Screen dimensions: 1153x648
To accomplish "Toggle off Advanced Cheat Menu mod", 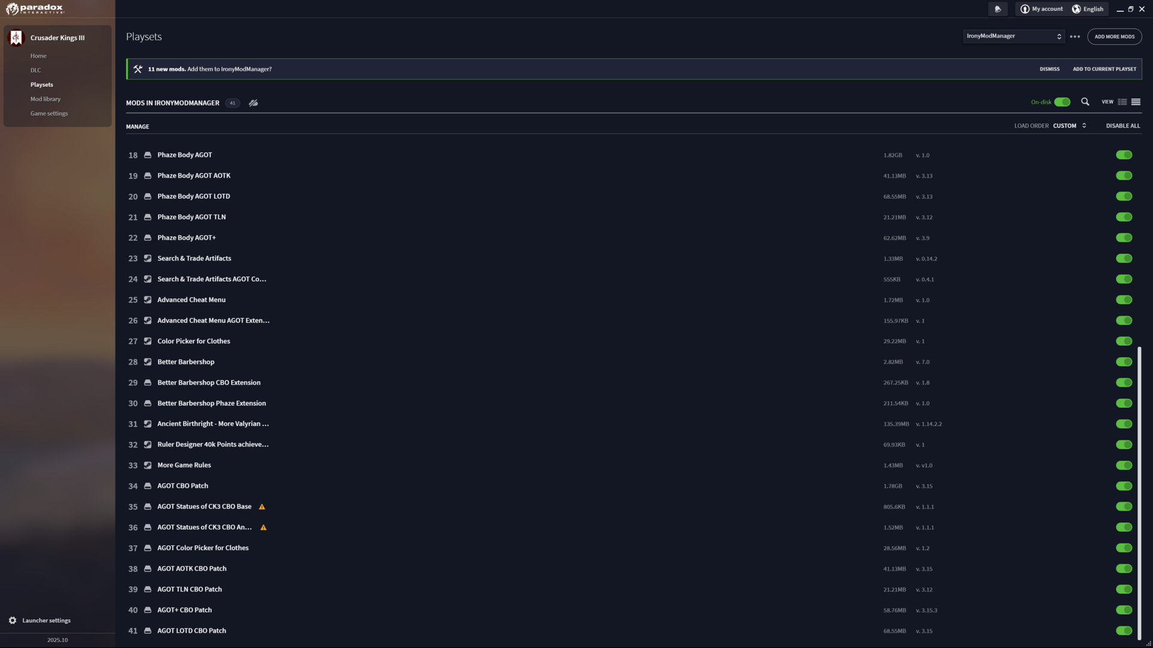I will coord(1124,300).
